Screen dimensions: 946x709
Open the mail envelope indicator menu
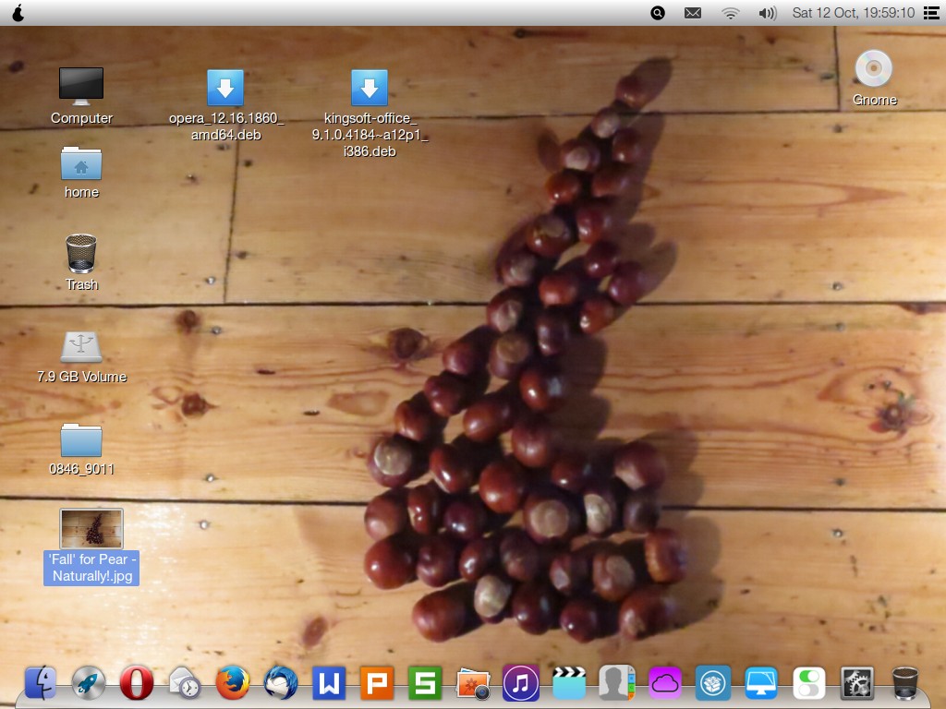point(693,13)
